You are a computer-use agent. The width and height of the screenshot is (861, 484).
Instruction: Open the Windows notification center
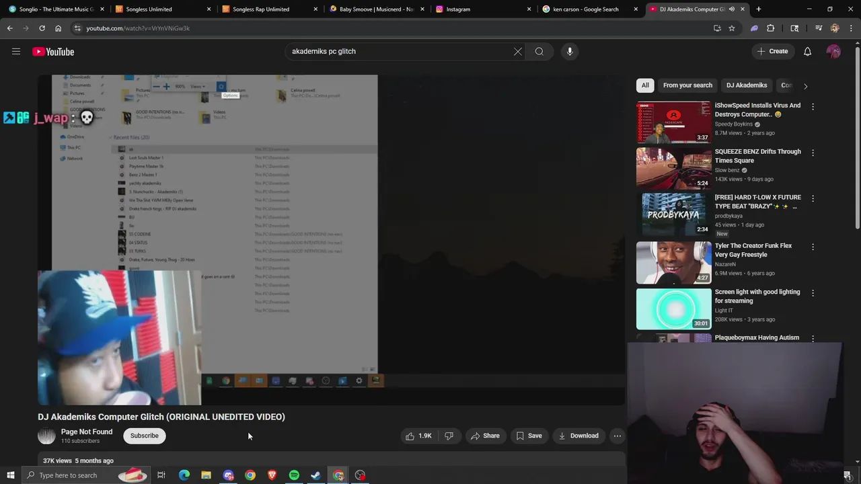848,475
